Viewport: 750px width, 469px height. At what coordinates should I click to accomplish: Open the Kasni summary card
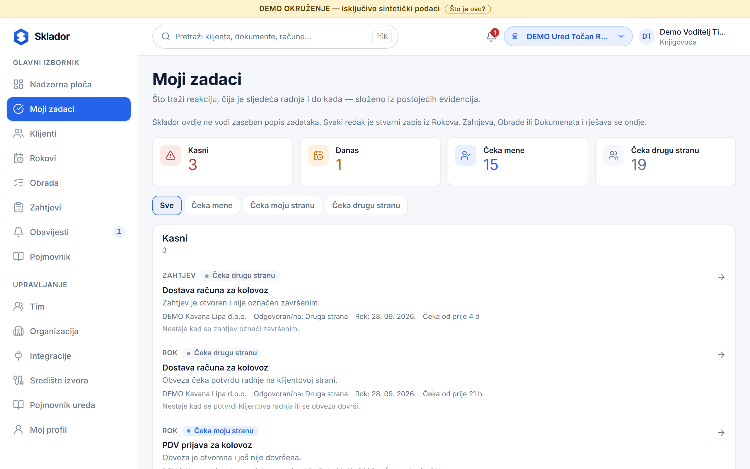223,162
